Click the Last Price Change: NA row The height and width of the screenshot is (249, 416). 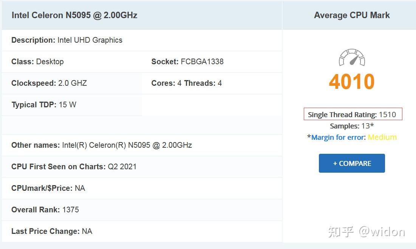click(x=52, y=231)
